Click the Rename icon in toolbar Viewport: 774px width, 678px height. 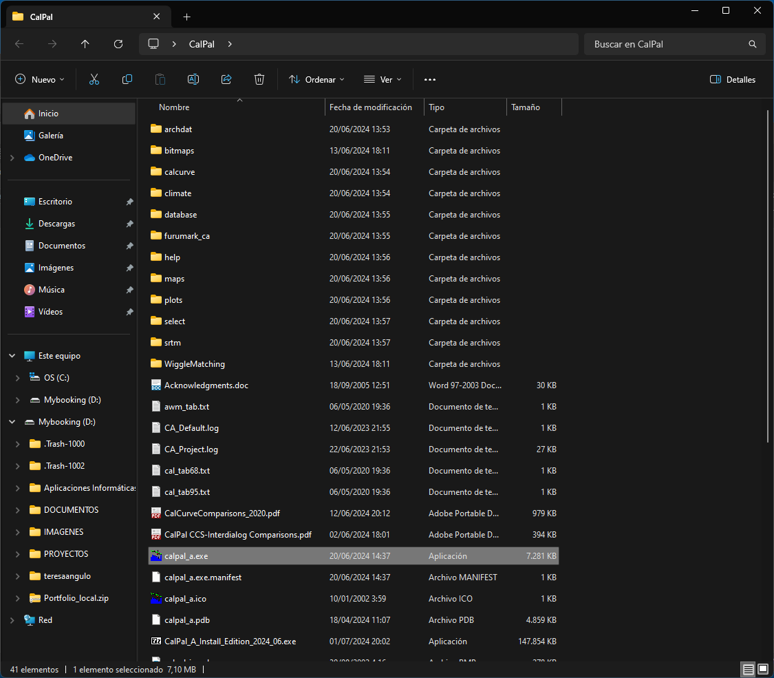193,79
